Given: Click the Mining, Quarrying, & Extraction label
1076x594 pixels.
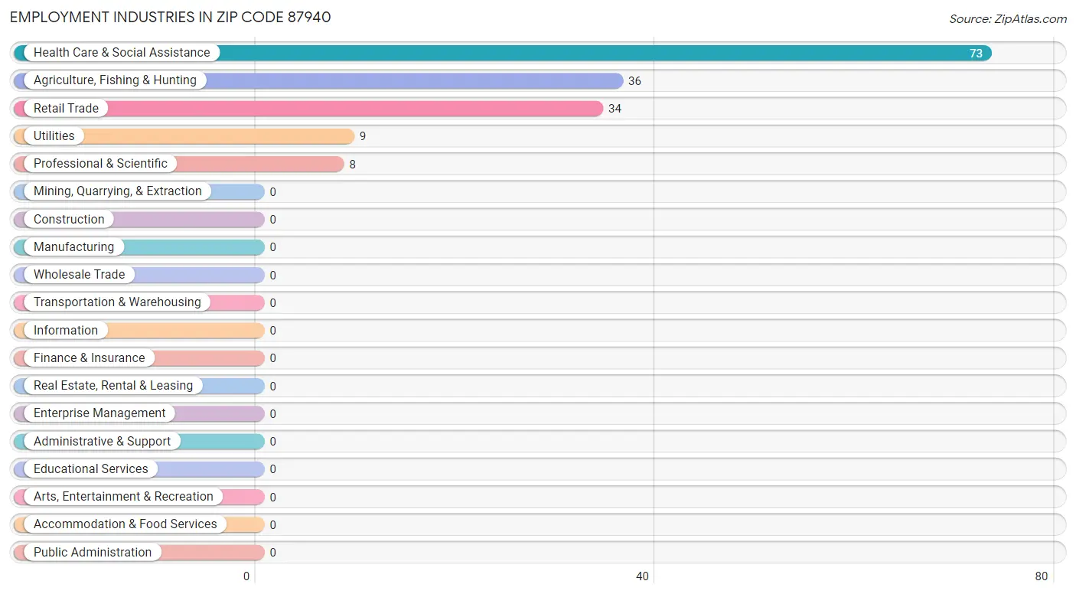Looking at the screenshot, I should pos(118,191).
